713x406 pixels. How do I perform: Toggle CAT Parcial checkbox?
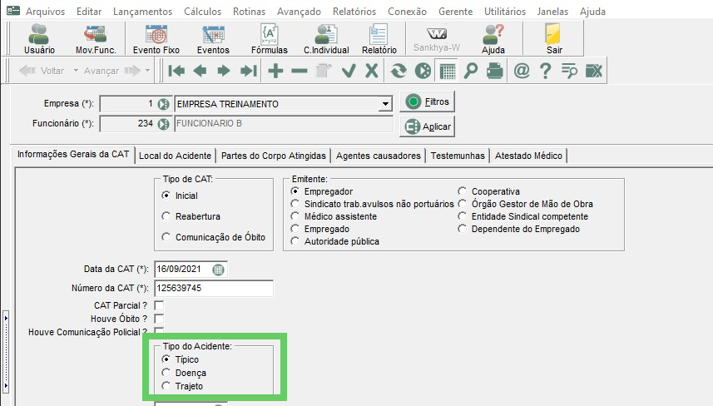pyautogui.click(x=159, y=305)
